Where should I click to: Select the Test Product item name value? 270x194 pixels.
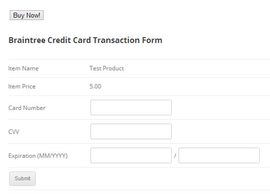[107, 68]
